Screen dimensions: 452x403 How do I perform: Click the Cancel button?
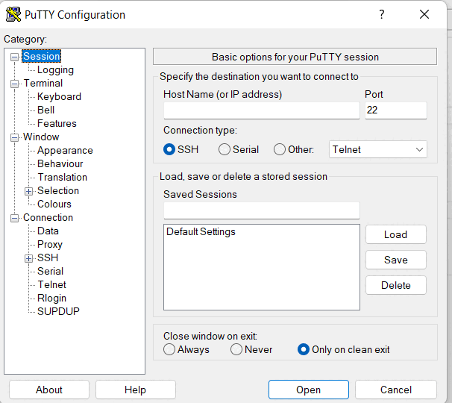pyautogui.click(x=396, y=390)
